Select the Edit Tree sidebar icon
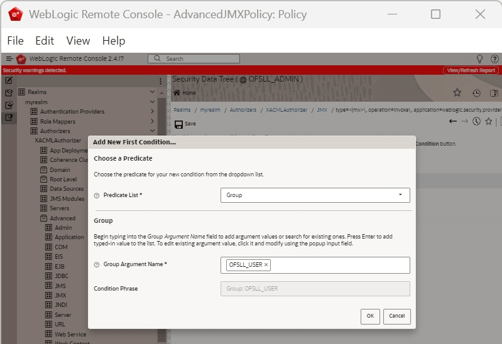This screenshot has height=344, width=502. [x=9, y=80]
